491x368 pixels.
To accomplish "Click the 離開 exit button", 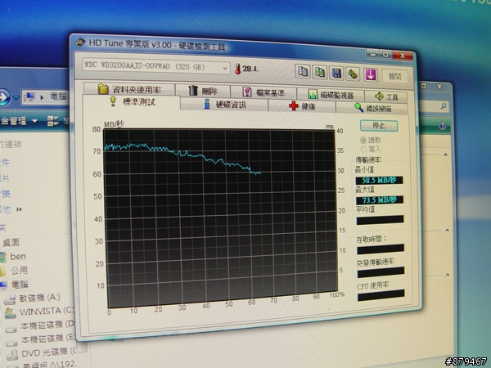I will (x=394, y=76).
